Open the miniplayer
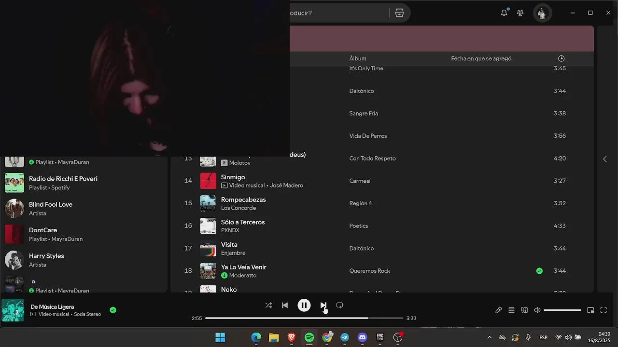 (590, 310)
